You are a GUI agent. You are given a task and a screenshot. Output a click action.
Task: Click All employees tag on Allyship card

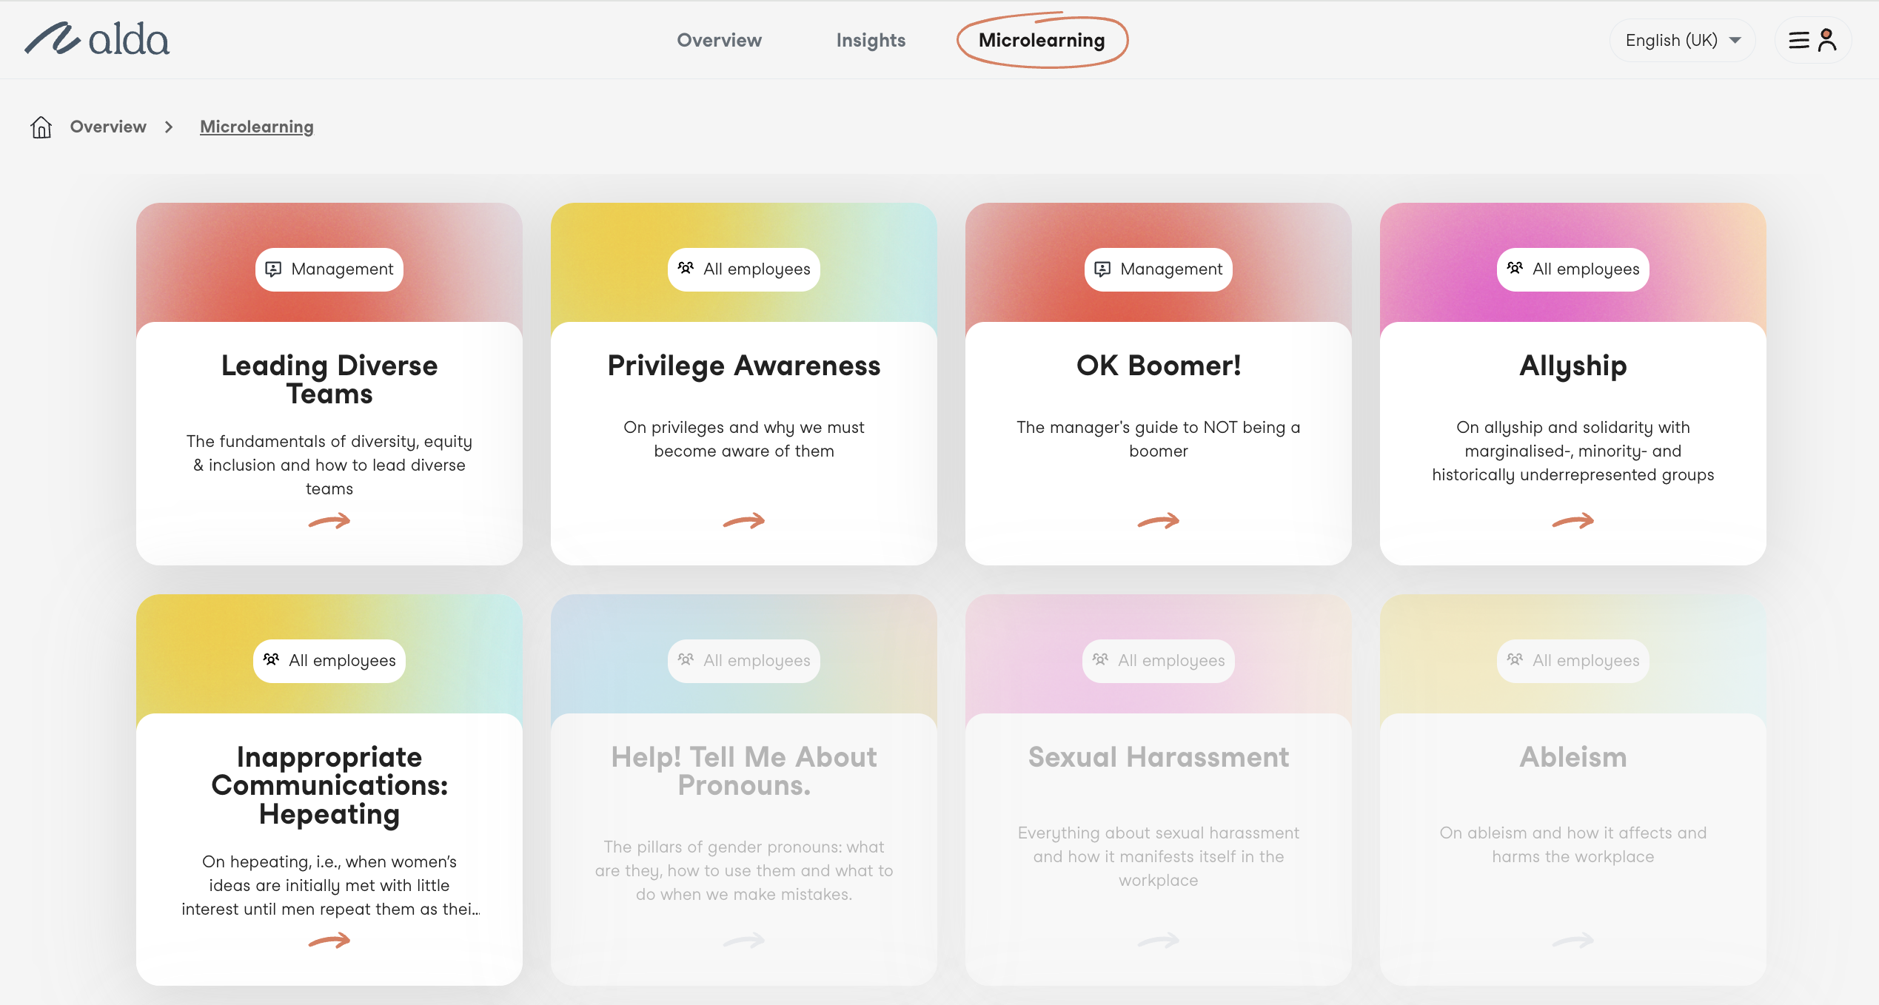point(1572,269)
